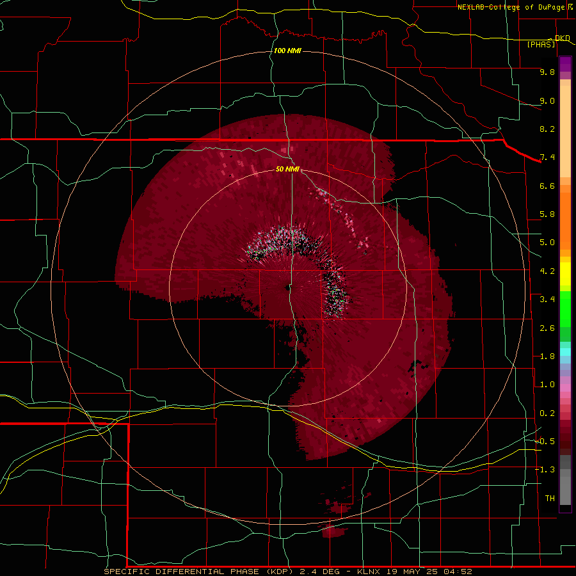The image size is (576, 576).
Task: Click the 4.2 scale value
Action: tap(547, 271)
